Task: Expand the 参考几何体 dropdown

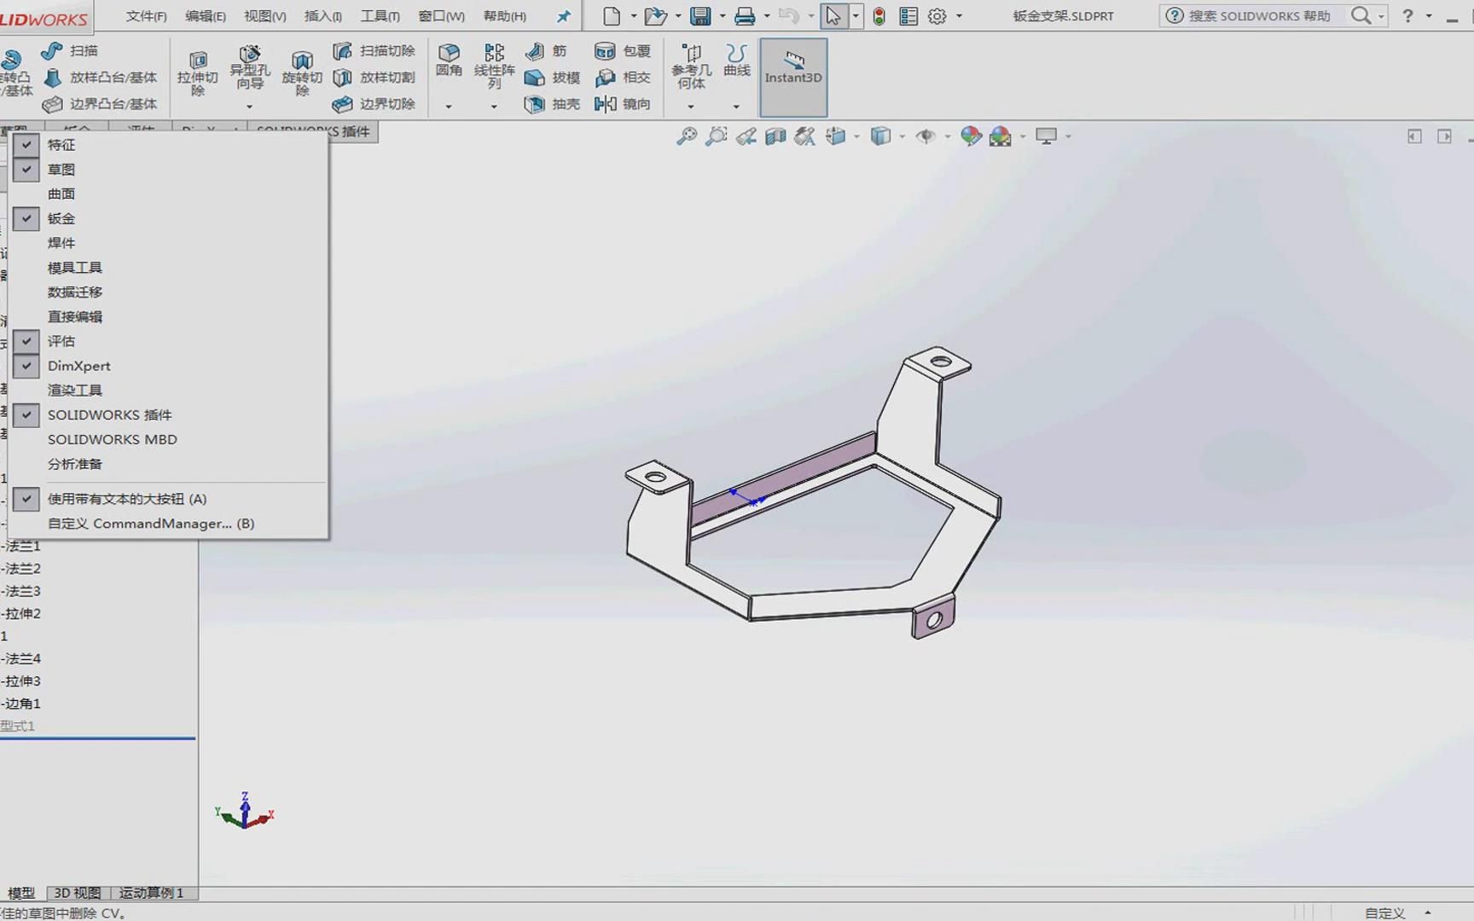Action: coord(690,106)
